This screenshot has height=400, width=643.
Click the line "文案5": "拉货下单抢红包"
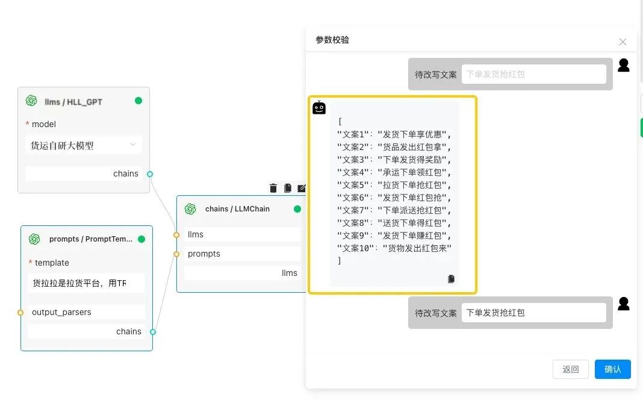pos(394,185)
